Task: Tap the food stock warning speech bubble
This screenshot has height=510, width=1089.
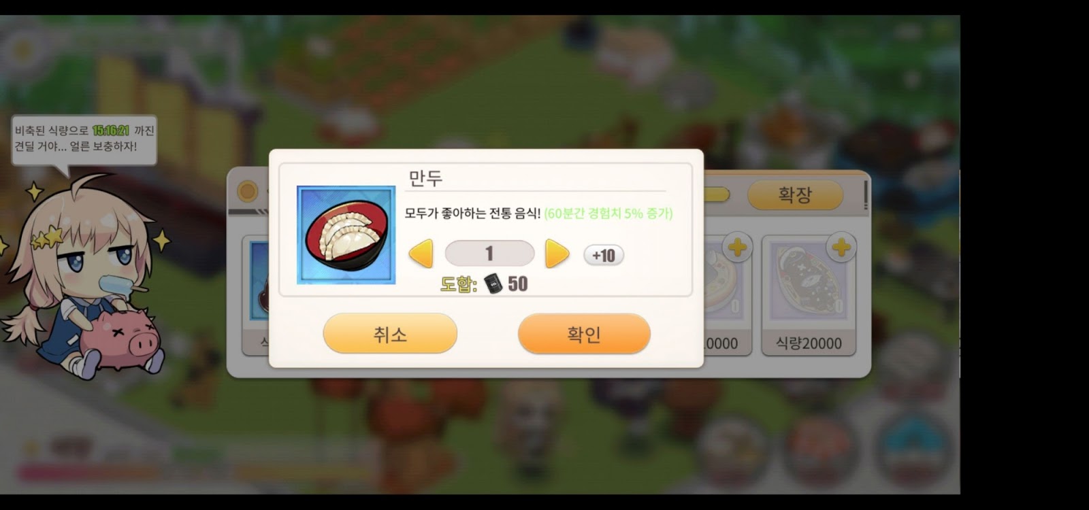Action: [x=84, y=139]
